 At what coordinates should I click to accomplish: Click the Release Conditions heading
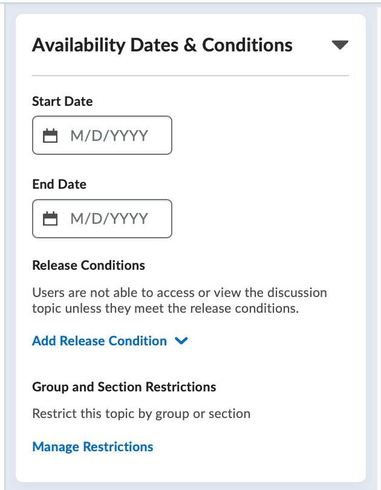(x=88, y=265)
